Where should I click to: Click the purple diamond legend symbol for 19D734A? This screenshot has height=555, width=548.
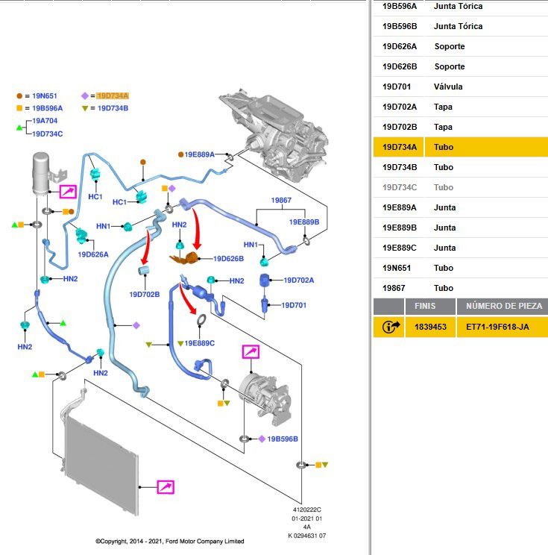[x=84, y=96]
